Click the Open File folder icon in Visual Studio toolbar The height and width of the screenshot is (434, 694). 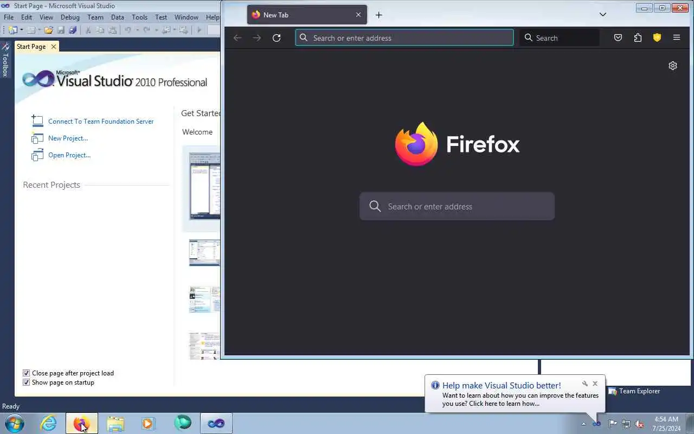coord(49,30)
